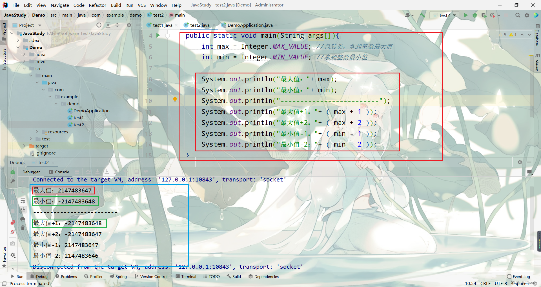Click the wrench icon in Debug panel
Image resolution: width=541 pixels, height=287 pixels.
(x=13, y=182)
